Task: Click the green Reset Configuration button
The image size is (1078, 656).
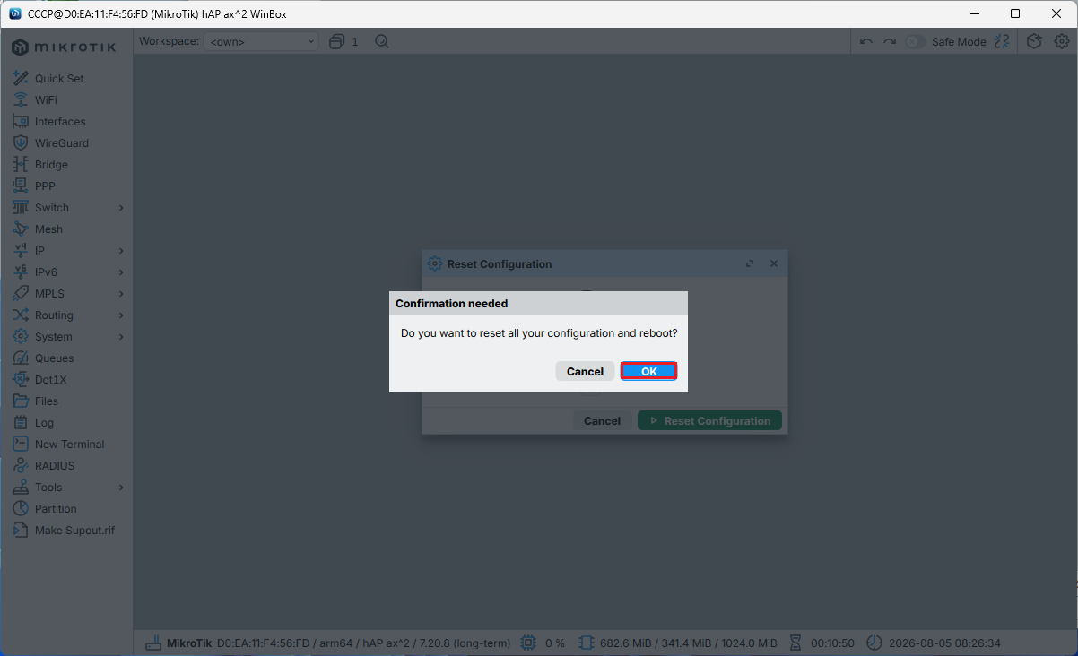Action: (709, 420)
